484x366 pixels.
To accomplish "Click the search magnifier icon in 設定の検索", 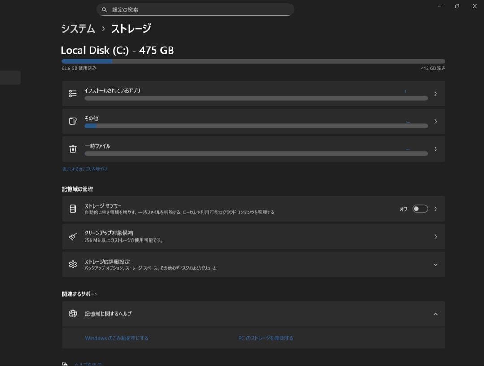I will click(x=104, y=9).
